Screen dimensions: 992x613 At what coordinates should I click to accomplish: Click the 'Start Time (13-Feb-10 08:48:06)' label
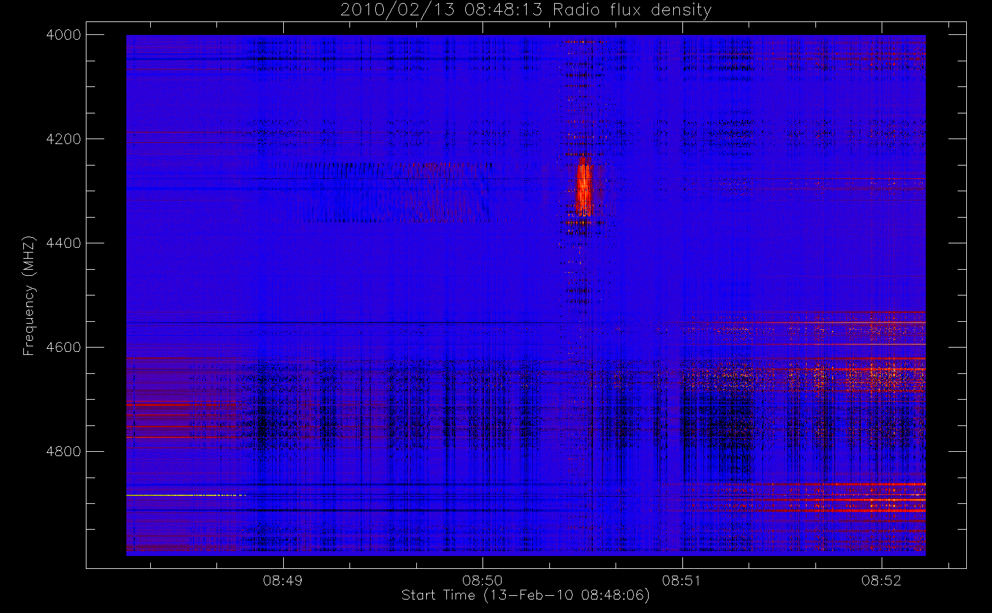[x=525, y=595]
